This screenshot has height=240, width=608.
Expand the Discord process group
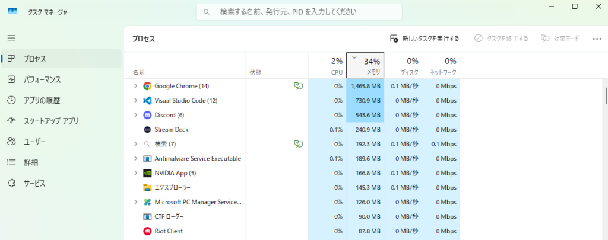click(136, 115)
